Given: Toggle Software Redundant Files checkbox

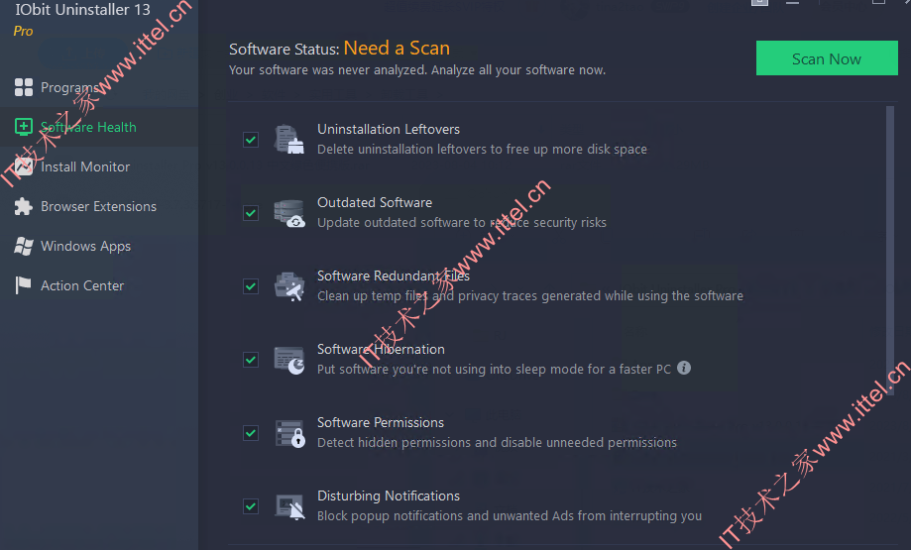Looking at the screenshot, I should [x=251, y=285].
